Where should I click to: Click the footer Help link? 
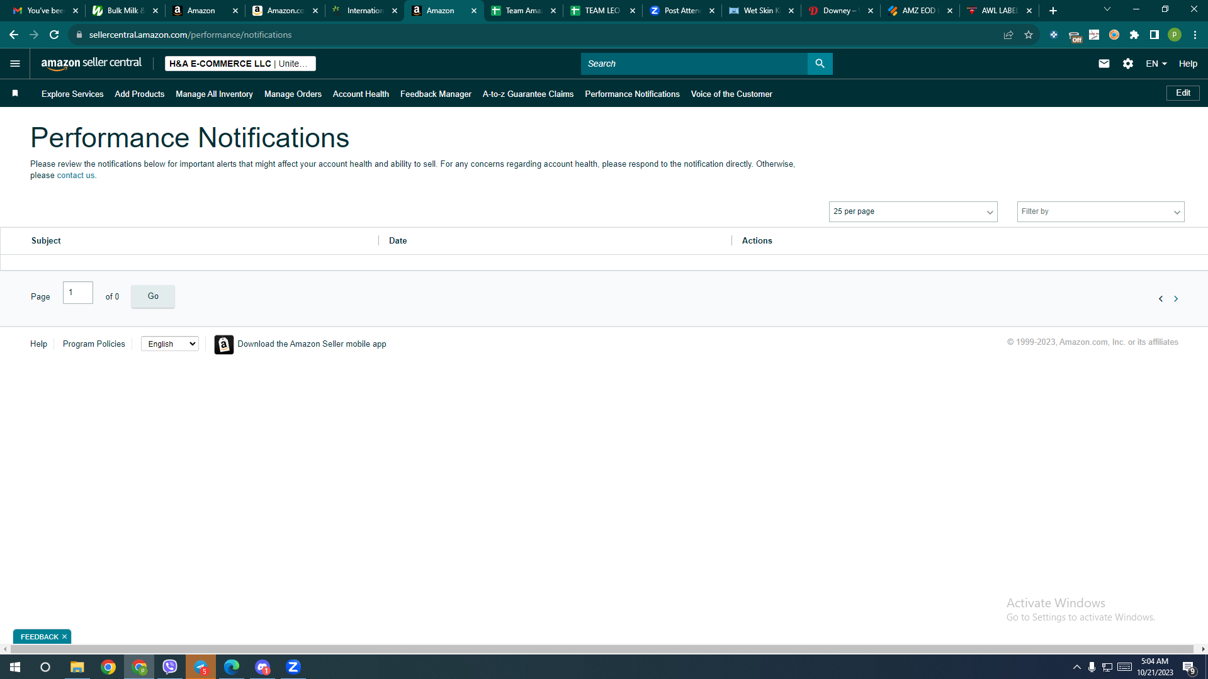[x=38, y=344]
